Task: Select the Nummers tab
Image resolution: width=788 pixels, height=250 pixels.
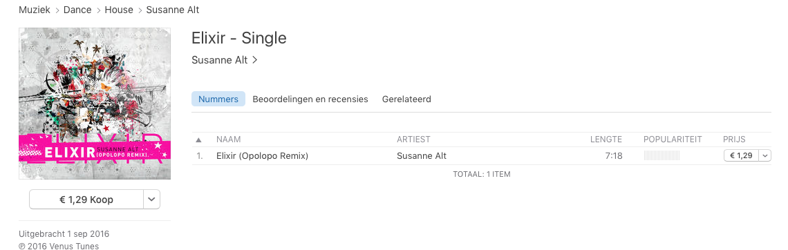Action: point(218,99)
